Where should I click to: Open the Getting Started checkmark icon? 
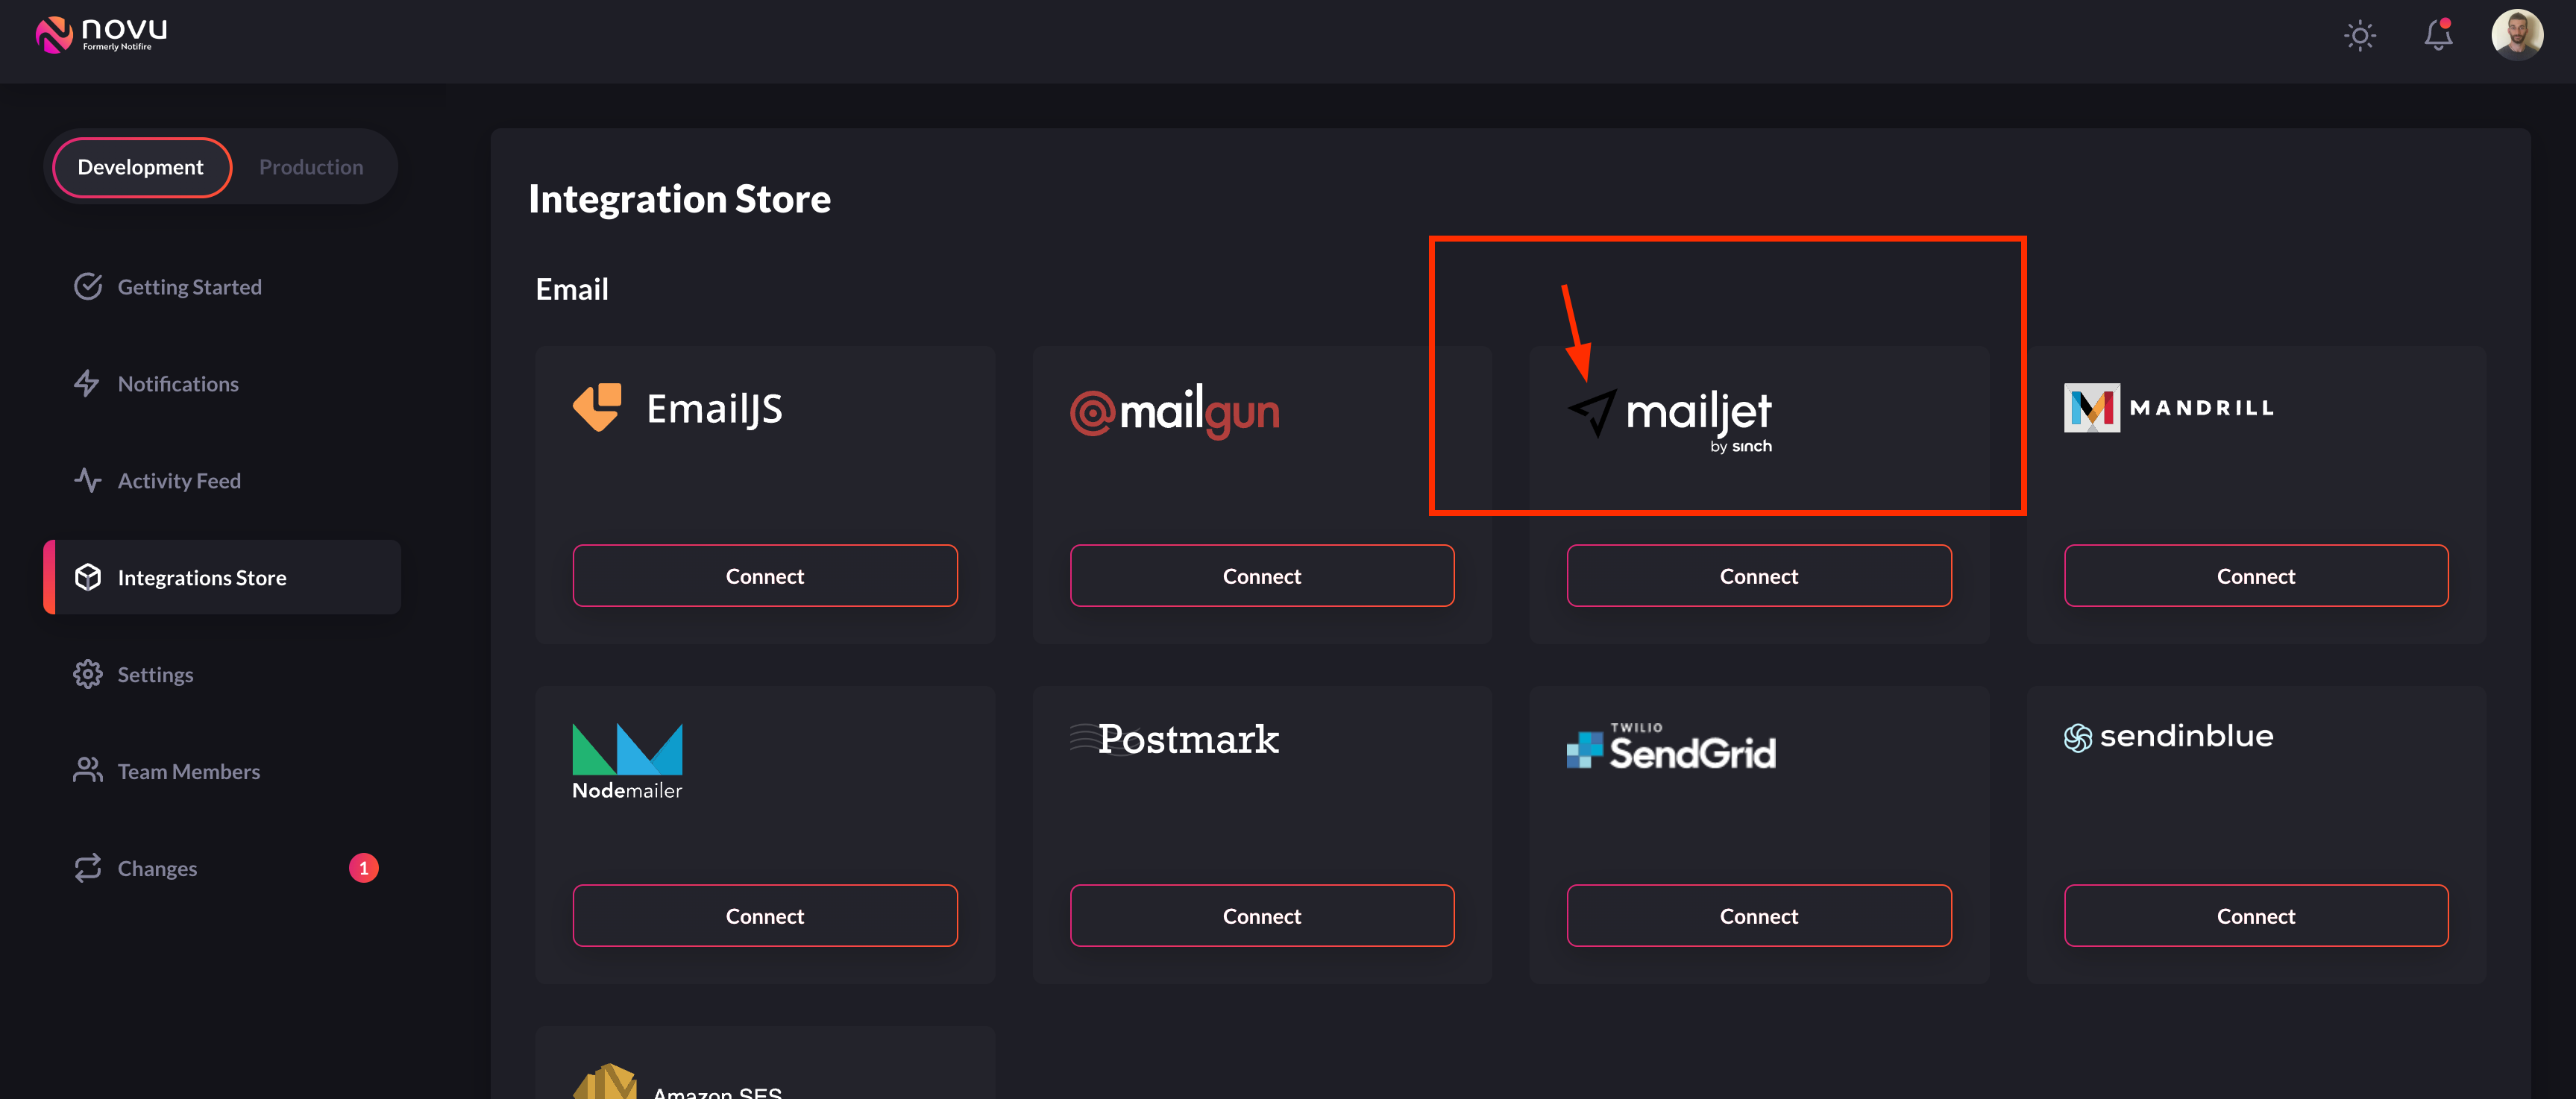(x=88, y=286)
